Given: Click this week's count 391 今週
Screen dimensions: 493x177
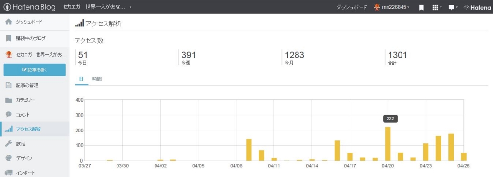Looking at the screenshot, I should click(x=189, y=58).
